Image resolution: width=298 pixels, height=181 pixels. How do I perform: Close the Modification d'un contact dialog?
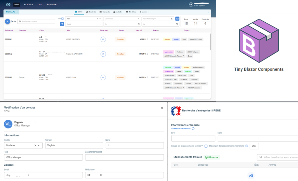click(x=162, y=108)
